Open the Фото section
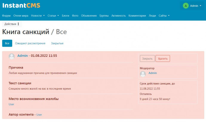 (x=75, y=16)
